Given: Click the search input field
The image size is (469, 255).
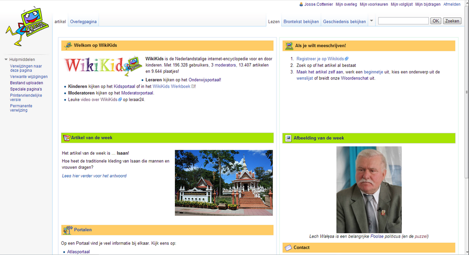Looking at the screenshot, I should click(x=403, y=21).
